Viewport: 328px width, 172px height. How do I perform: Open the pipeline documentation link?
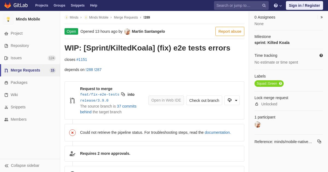click(x=218, y=132)
